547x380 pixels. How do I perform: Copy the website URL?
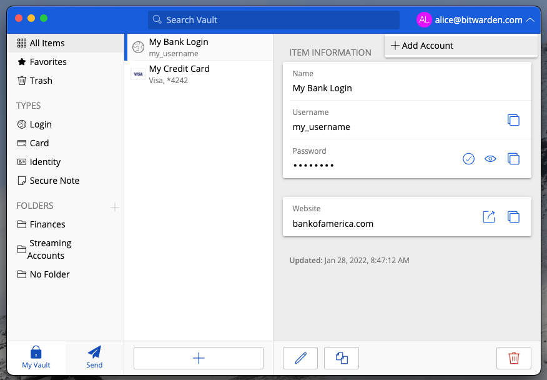(x=513, y=217)
